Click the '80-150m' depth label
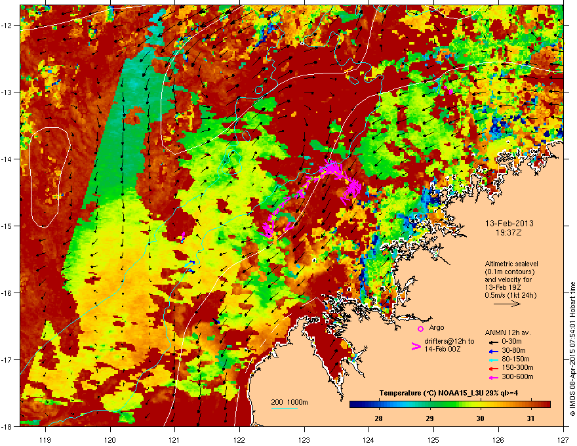 (x=515, y=359)
